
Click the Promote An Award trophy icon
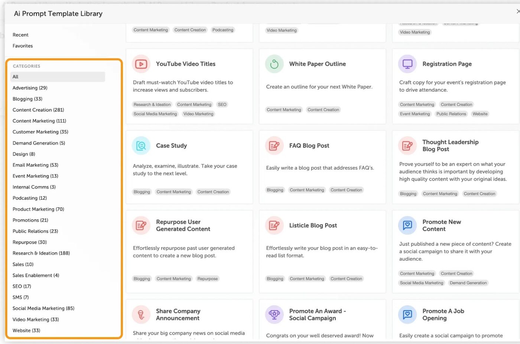[274, 314]
